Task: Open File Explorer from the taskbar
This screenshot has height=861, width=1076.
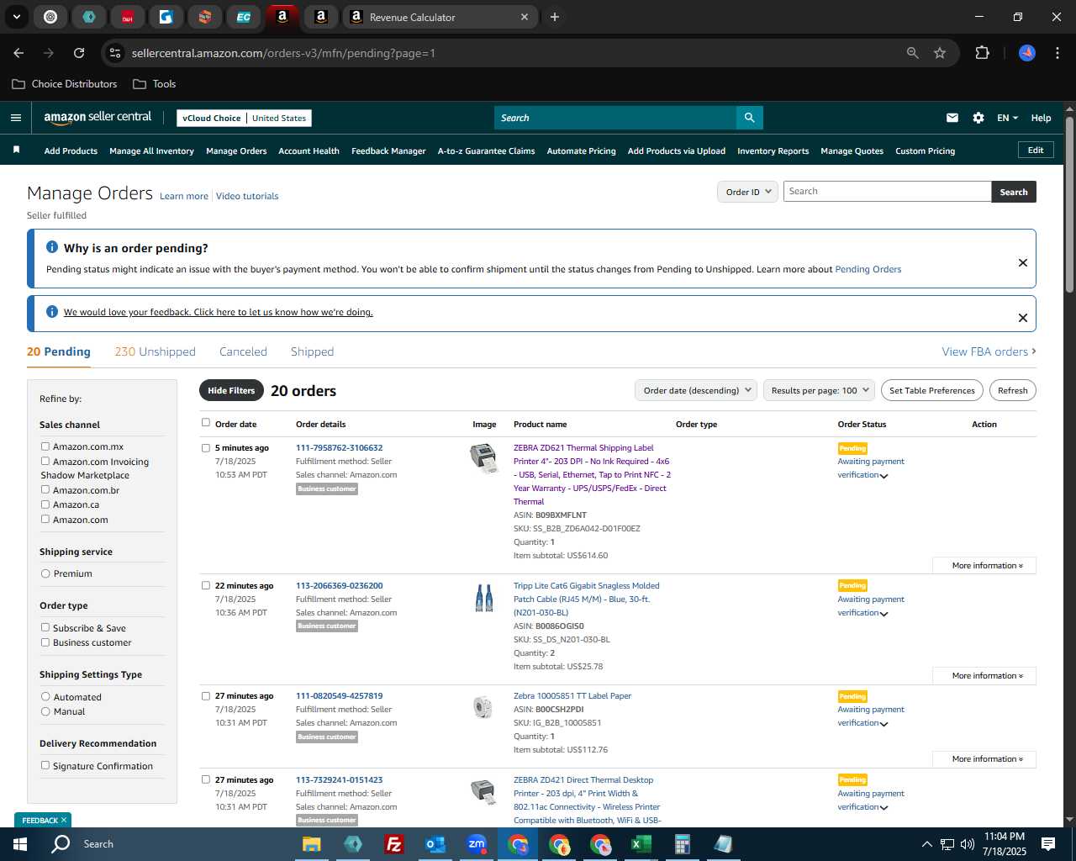Action: pos(311,844)
